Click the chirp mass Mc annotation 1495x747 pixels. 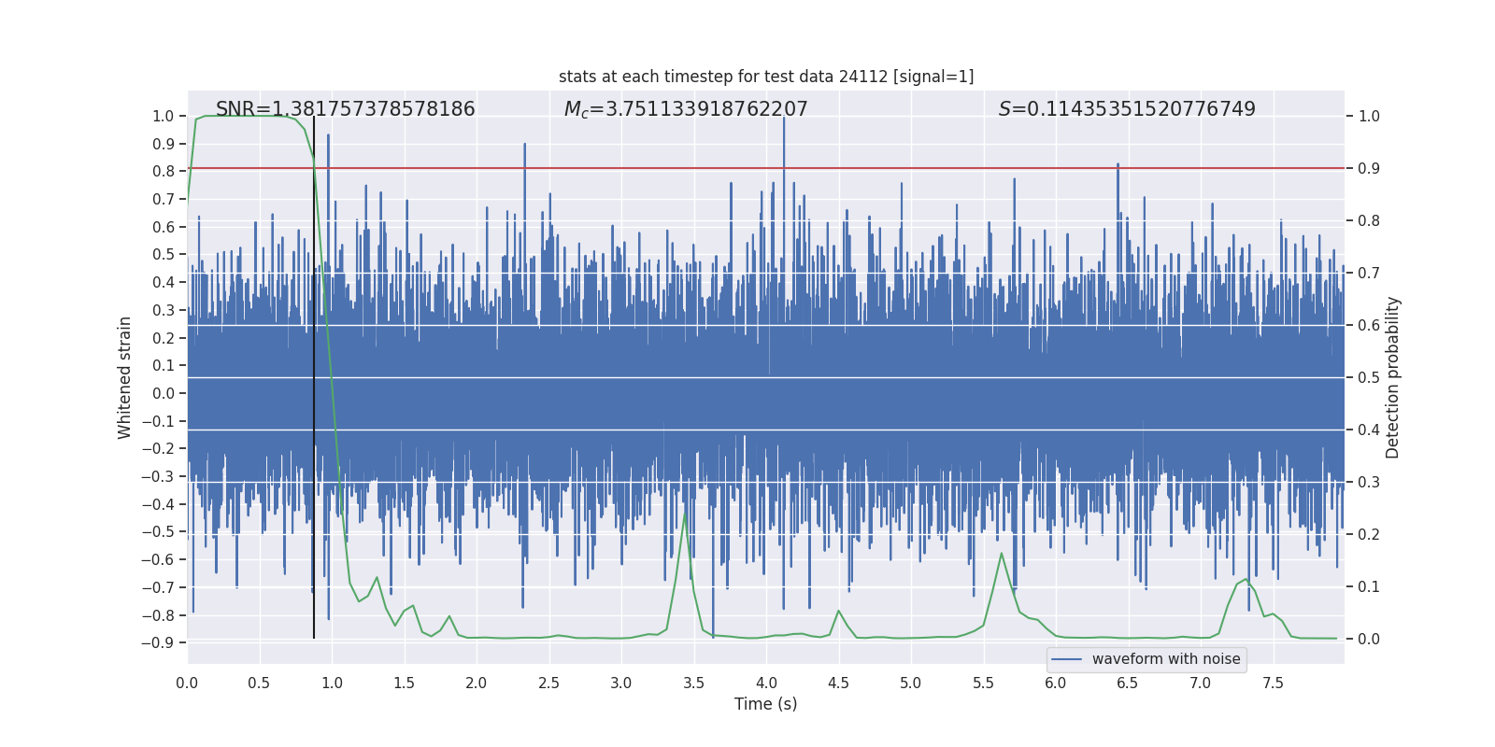pos(685,109)
